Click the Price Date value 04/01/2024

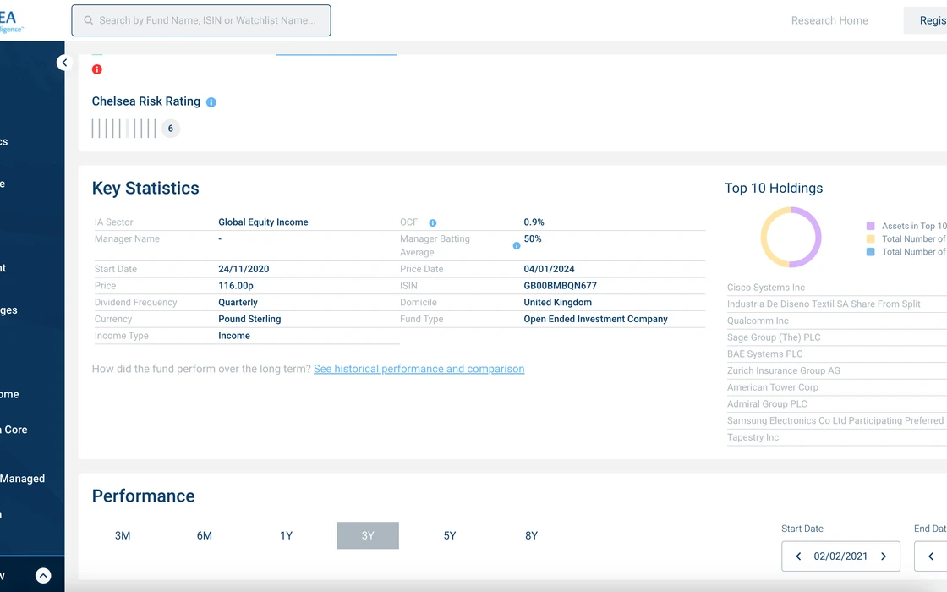coord(549,270)
